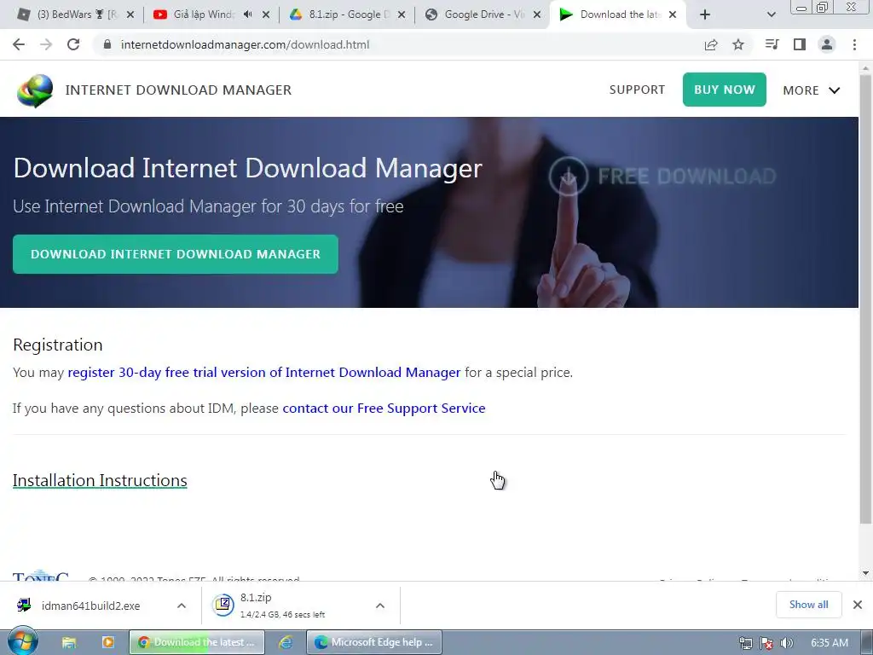Bookmark this page with the star
Screen dimensions: 873x655
point(738,44)
